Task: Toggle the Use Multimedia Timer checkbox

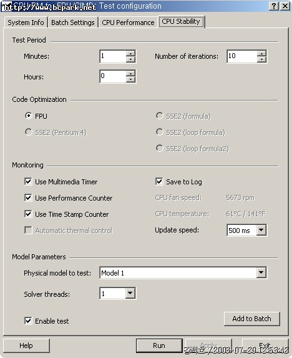Action: point(28,182)
